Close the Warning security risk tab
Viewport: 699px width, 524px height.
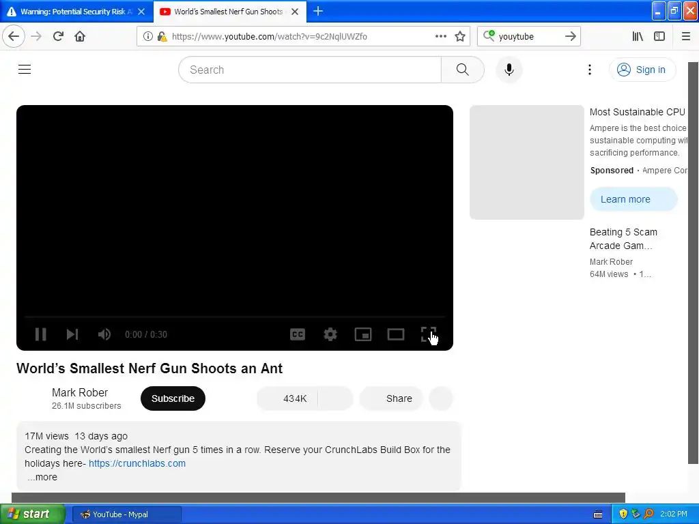(141, 12)
